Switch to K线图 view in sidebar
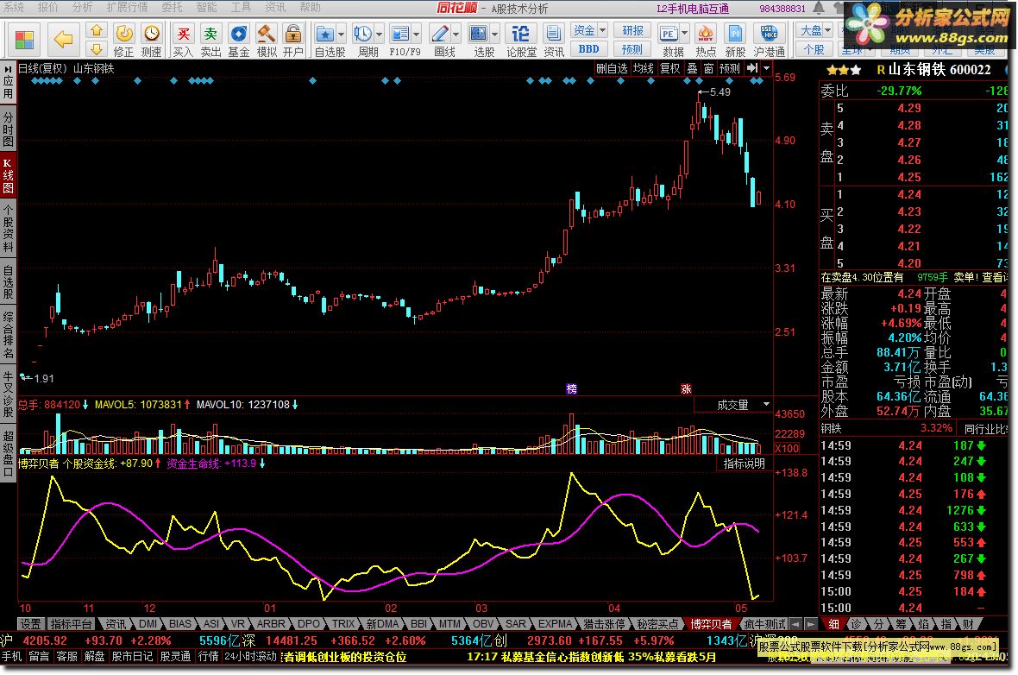Screen dimensions: 1018x675 [x=8, y=174]
